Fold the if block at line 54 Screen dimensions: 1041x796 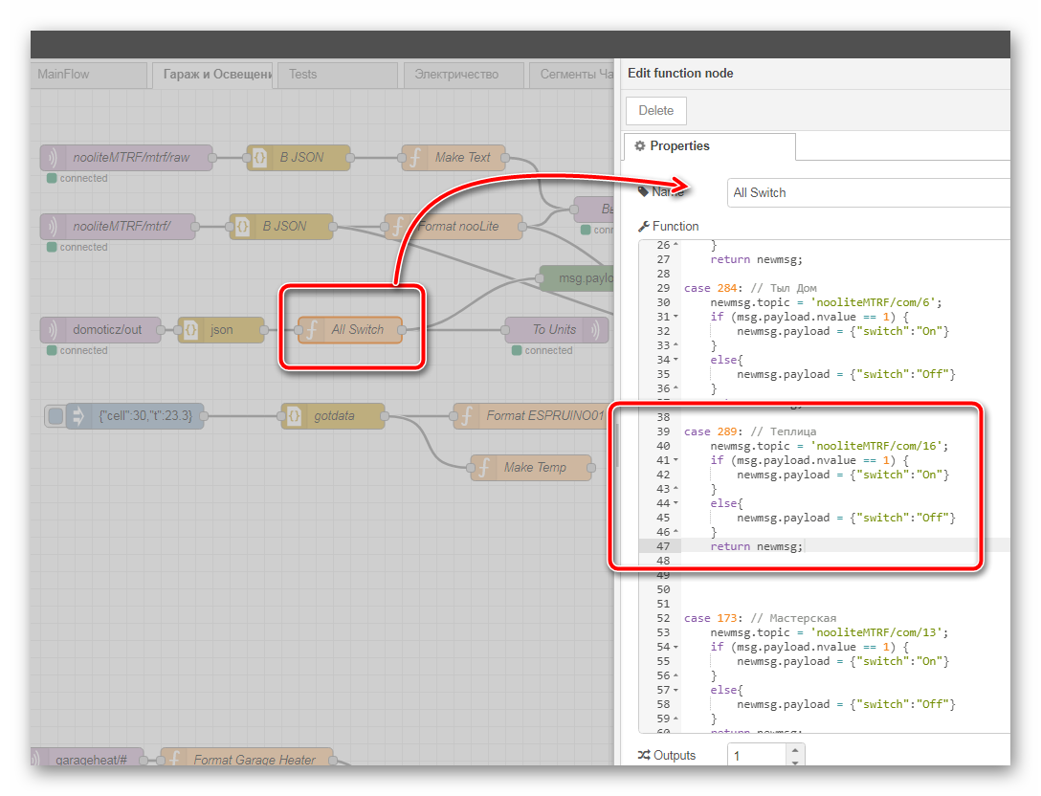pos(676,647)
